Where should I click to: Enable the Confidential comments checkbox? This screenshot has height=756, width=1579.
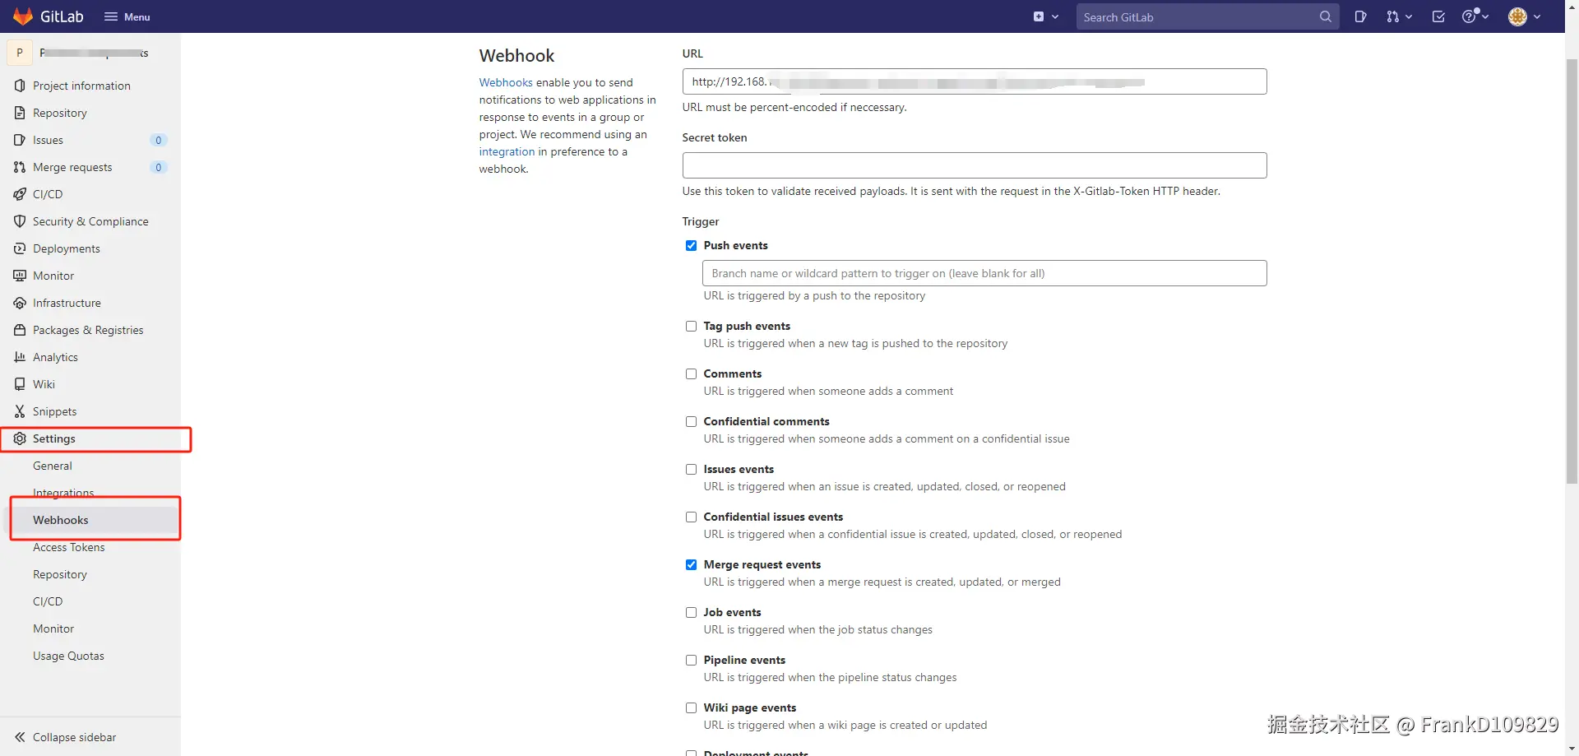point(691,421)
